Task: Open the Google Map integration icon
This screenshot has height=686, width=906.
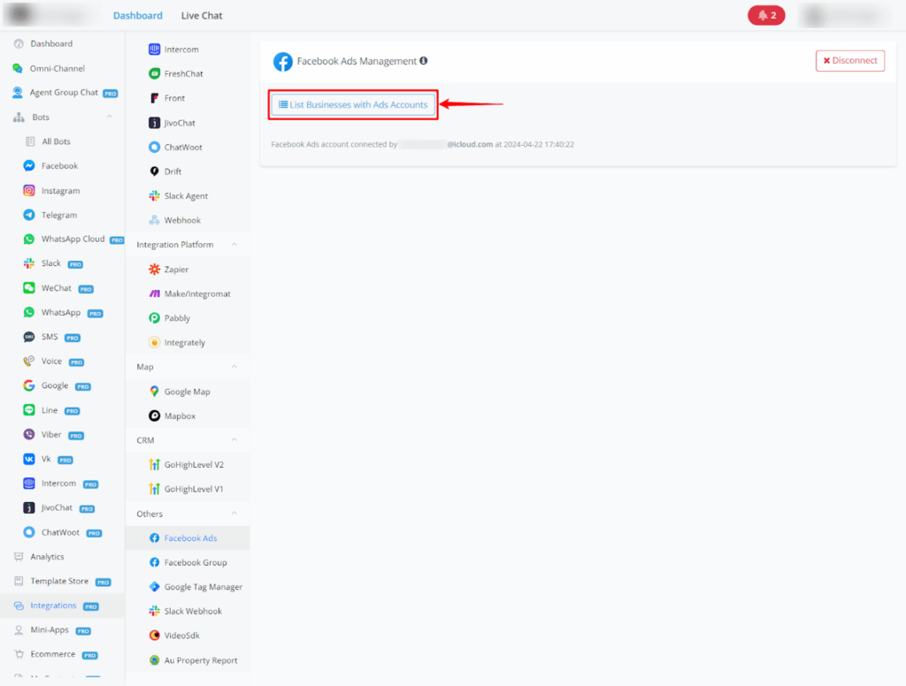Action: pos(154,392)
